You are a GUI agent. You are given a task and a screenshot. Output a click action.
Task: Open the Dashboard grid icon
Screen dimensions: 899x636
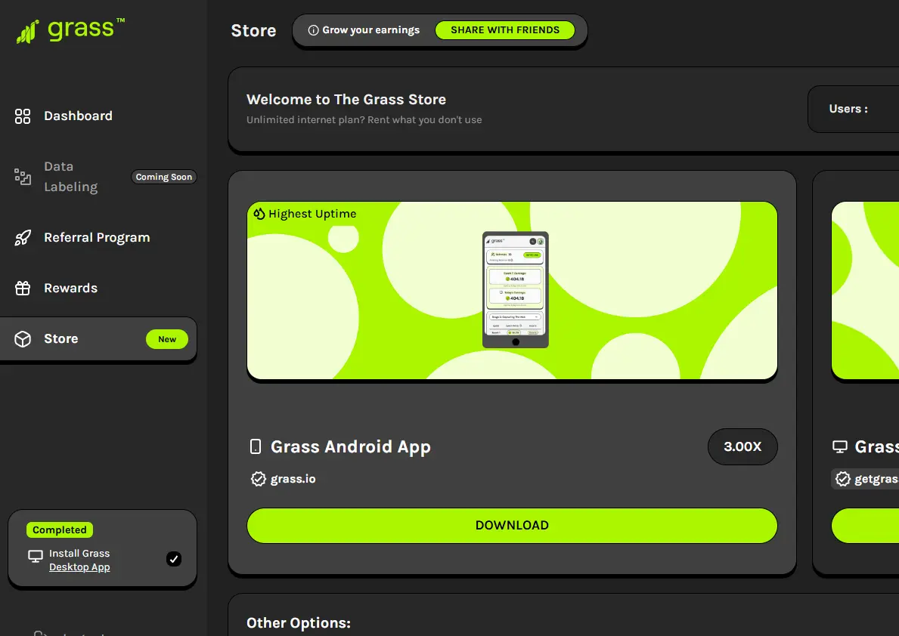click(23, 116)
